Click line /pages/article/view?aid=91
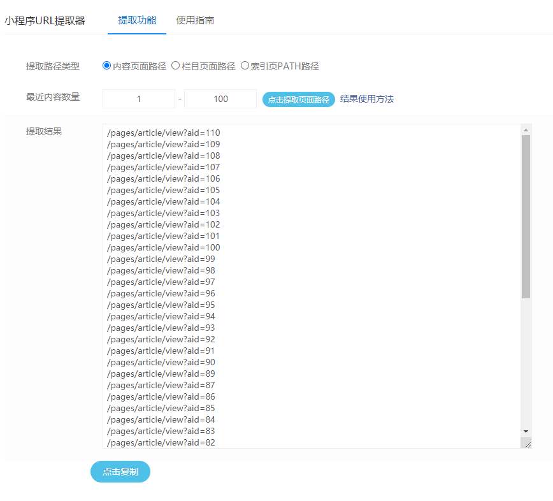This screenshot has width=553, height=501. point(161,351)
